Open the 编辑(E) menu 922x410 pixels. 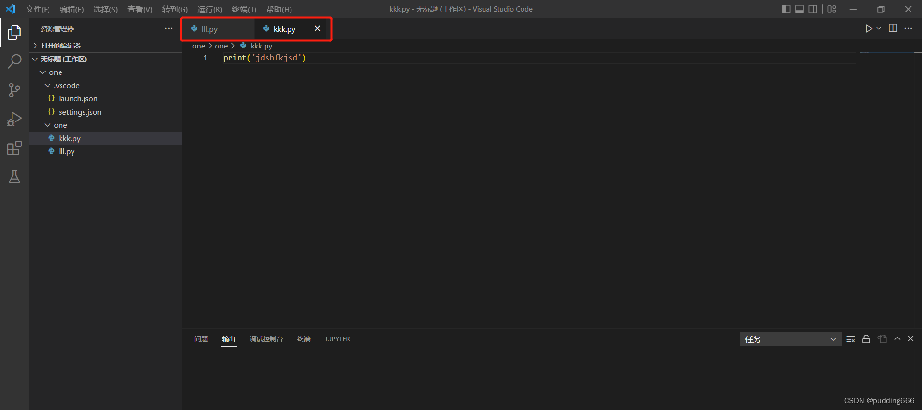pos(72,9)
